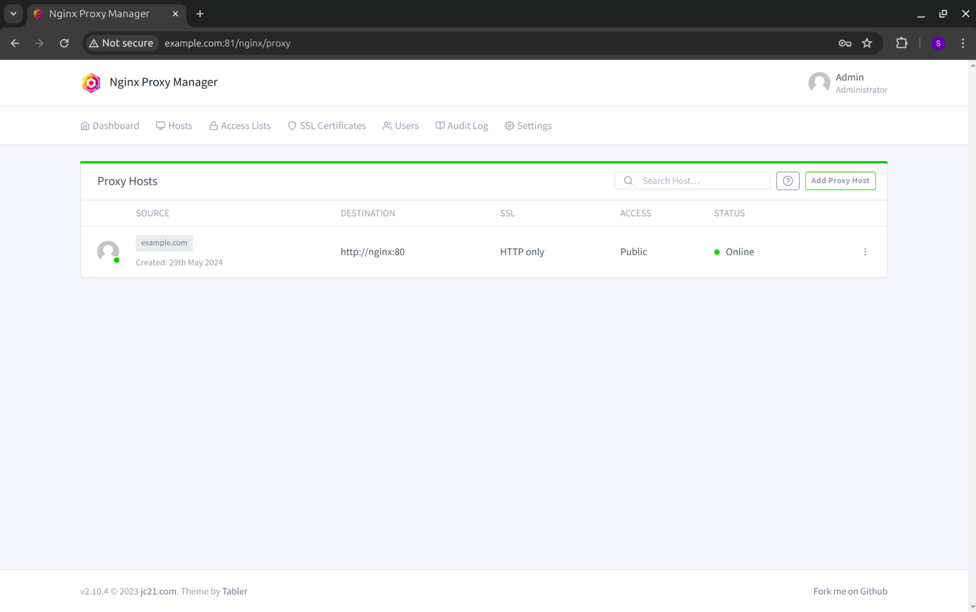The width and height of the screenshot is (976, 612).
Task: Click the Dashboard navigation icon
Action: coord(84,126)
